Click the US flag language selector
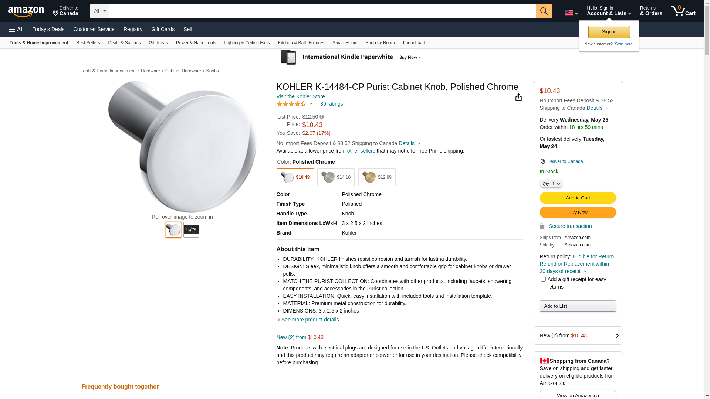The height and width of the screenshot is (399, 710). click(x=571, y=13)
